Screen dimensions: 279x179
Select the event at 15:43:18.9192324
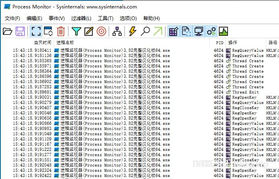click(x=139, y=170)
